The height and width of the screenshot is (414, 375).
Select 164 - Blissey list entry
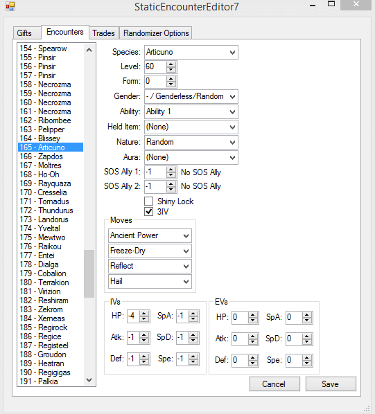point(51,138)
